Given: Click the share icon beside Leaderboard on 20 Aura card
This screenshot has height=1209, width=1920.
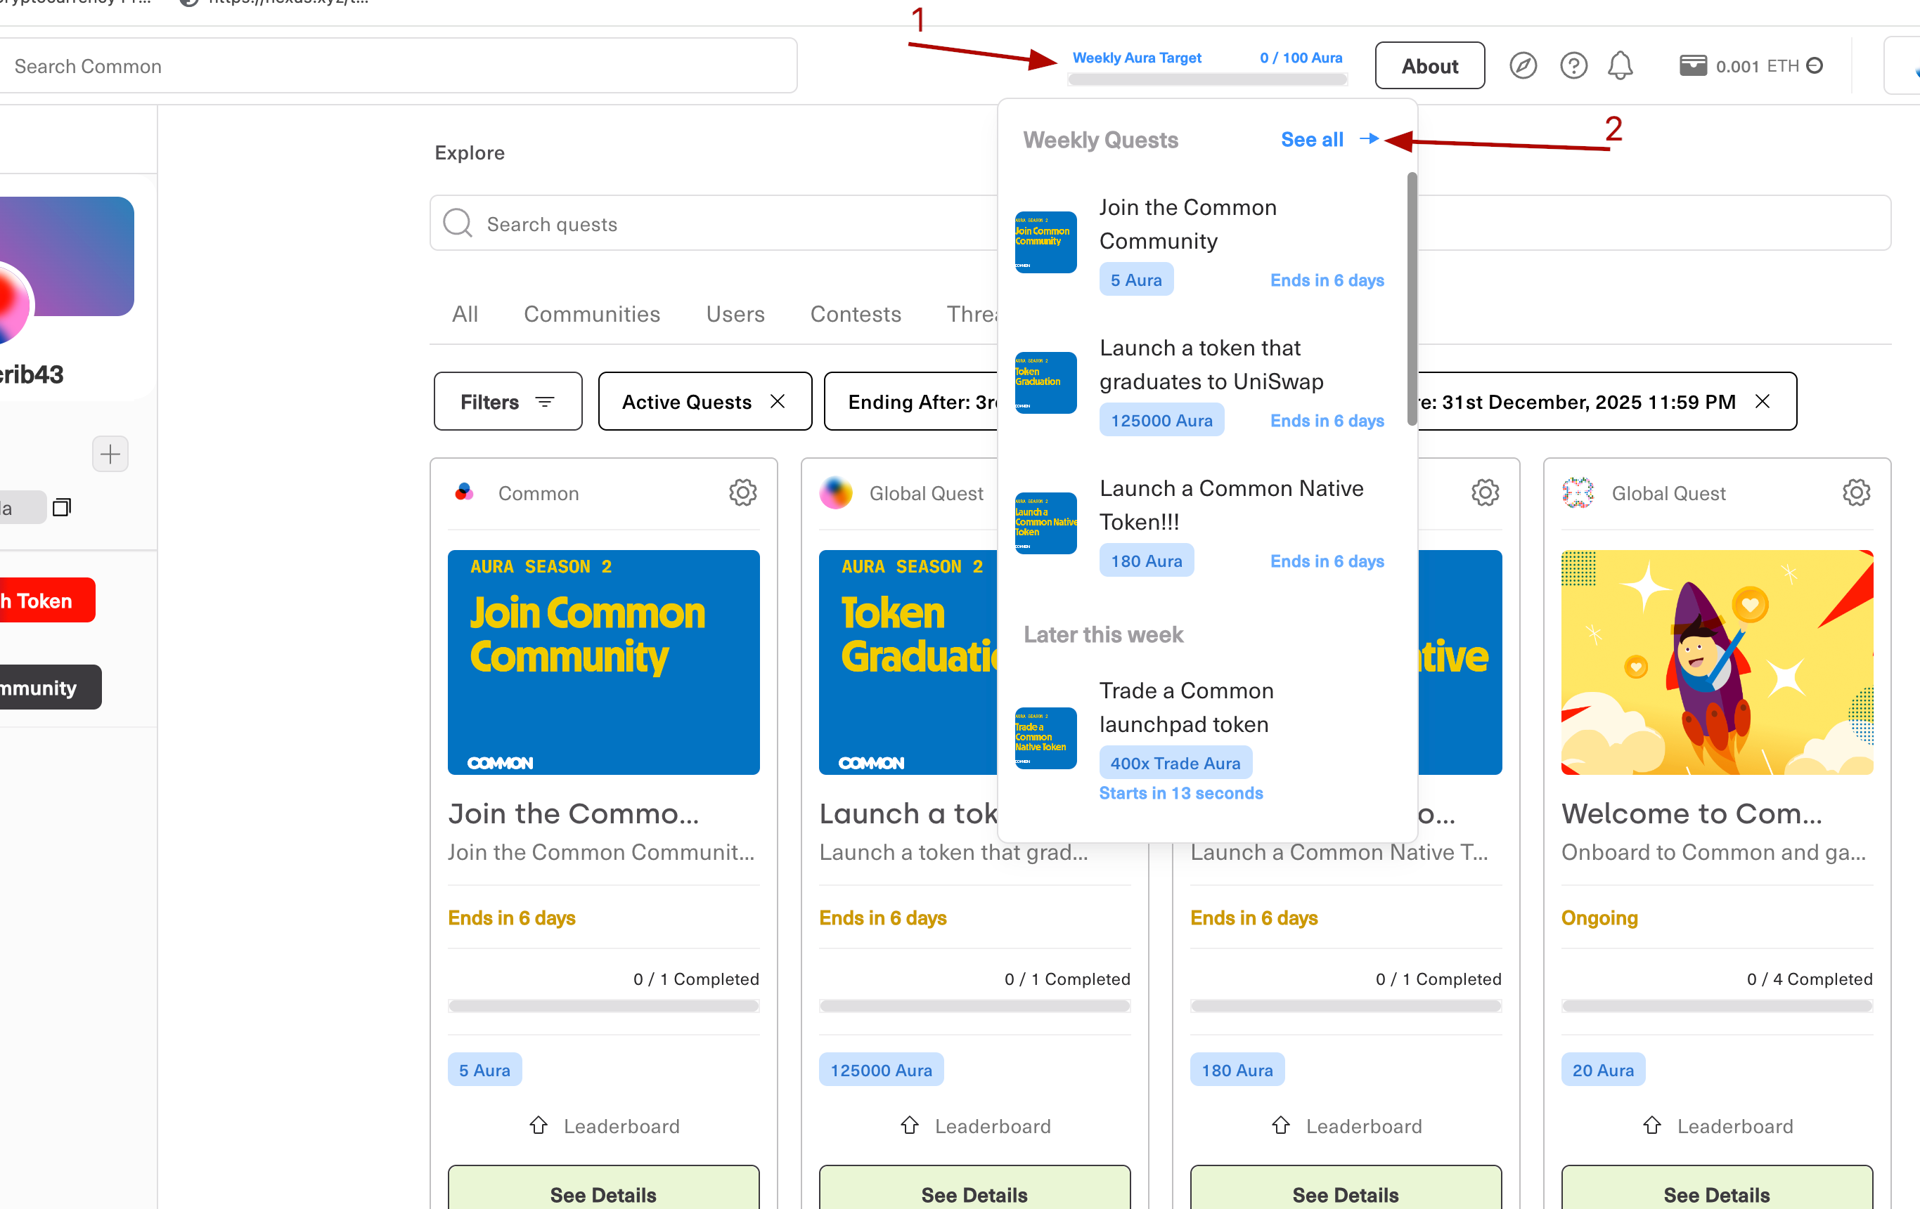Looking at the screenshot, I should 1652,1125.
